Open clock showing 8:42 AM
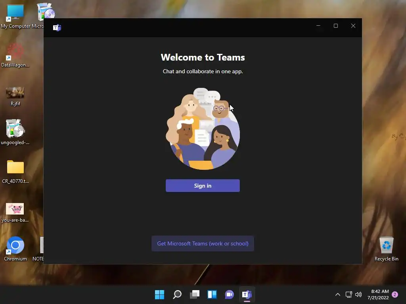406x304 pixels. (x=378, y=294)
